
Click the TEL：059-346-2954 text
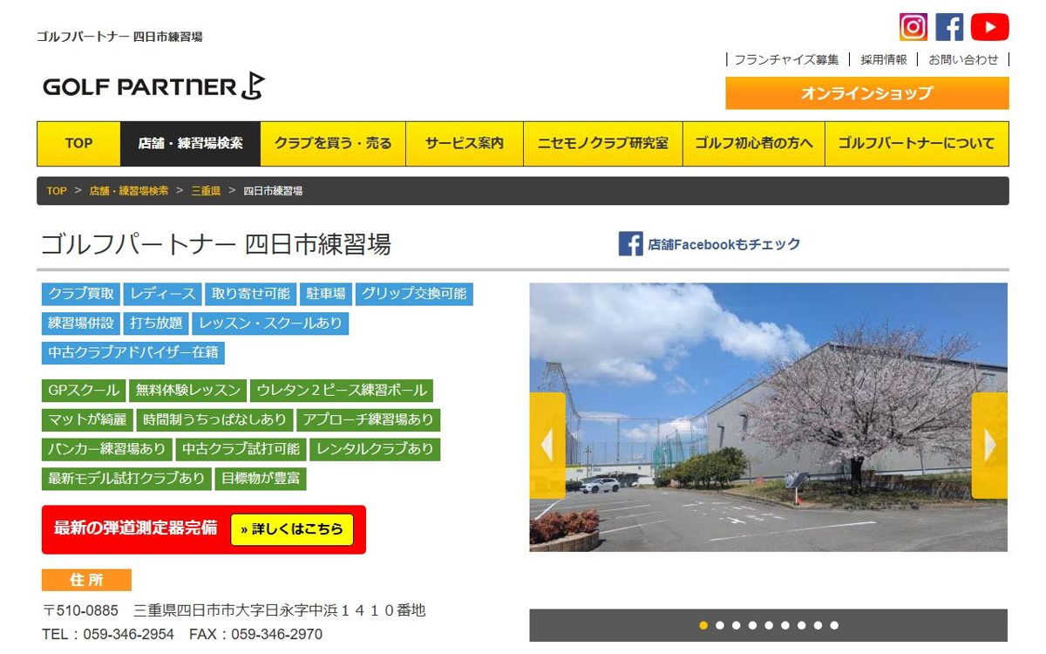[108, 634]
